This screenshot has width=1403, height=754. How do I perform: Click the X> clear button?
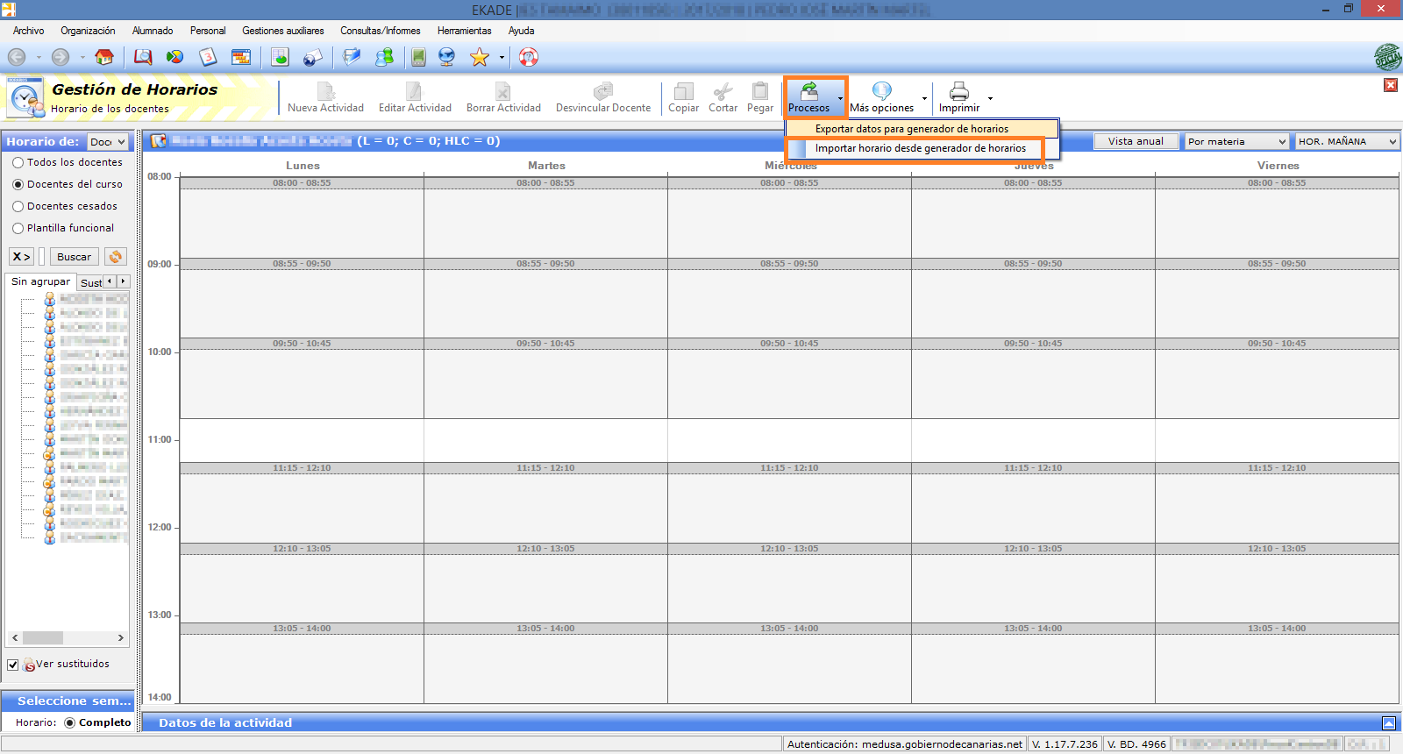21,257
